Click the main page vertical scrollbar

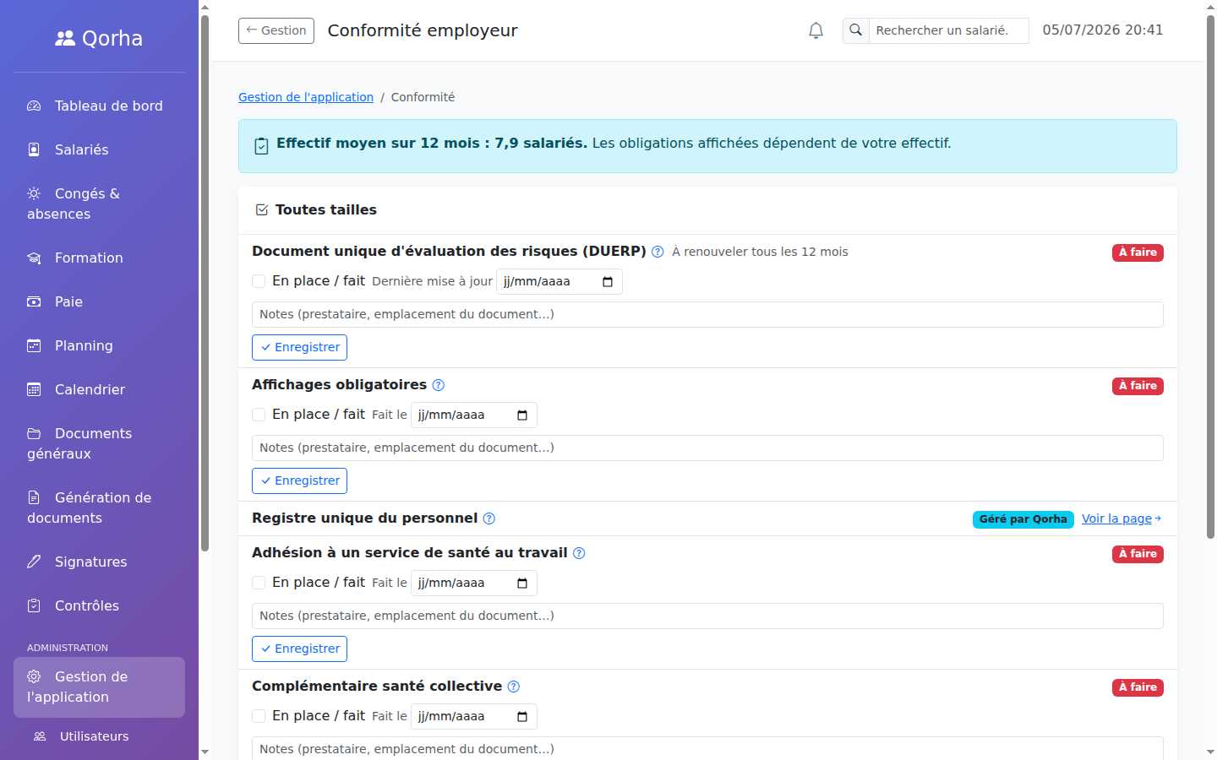[1210, 277]
